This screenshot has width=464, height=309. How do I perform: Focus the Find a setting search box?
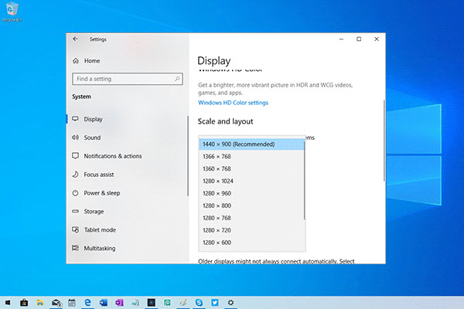click(x=128, y=79)
